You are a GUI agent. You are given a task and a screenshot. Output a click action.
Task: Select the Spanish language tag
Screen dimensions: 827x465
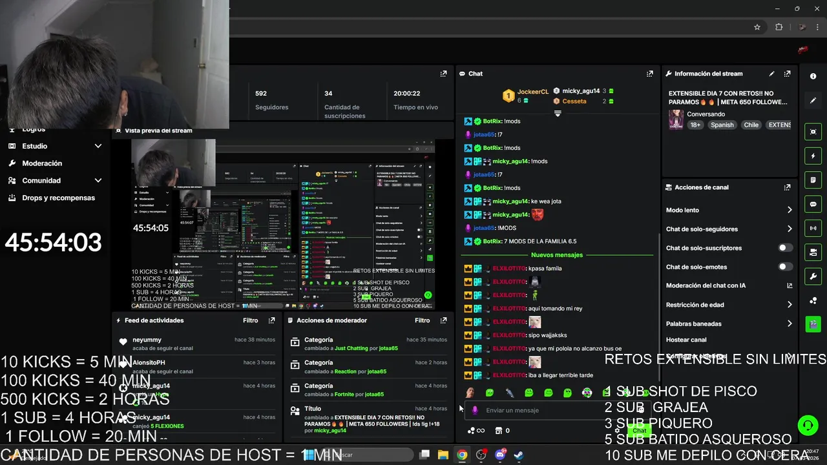pyautogui.click(x=722, y=125)
